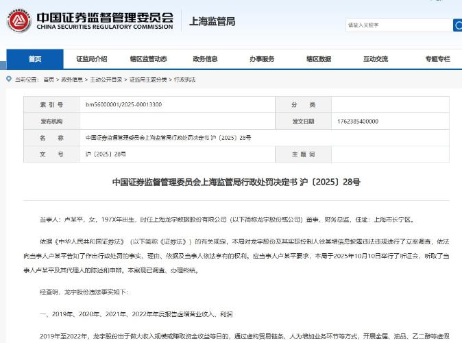The height and width of the screenshot is (343, 462).
Task: Select index number bm56000001/2025-00013300
Action: (124, 104)
